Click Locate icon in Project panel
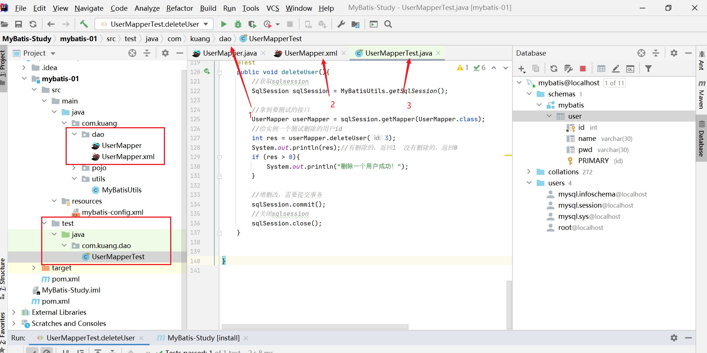The height and width of the screenshot is (353, 707). [x=132, y=53]
